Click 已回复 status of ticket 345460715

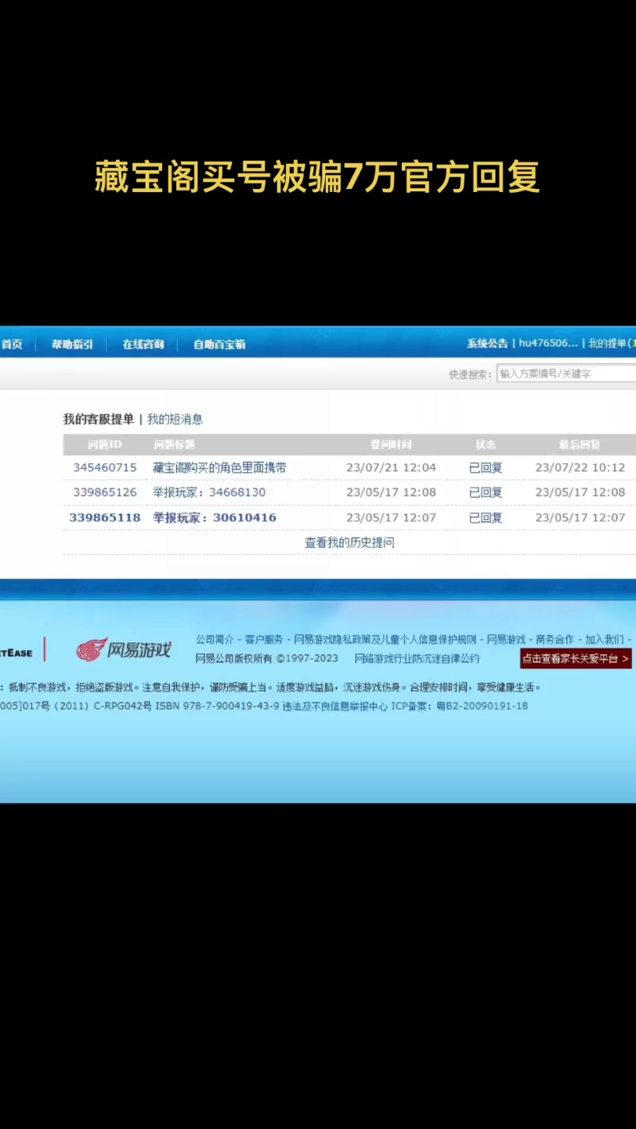coord(486,467)
